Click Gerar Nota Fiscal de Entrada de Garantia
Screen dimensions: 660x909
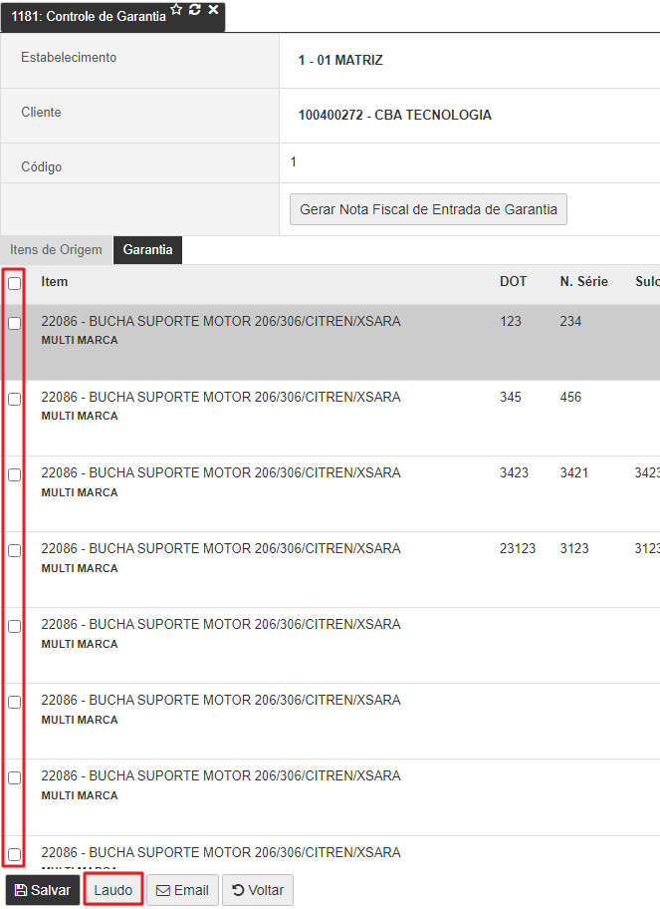coord(428,209)
